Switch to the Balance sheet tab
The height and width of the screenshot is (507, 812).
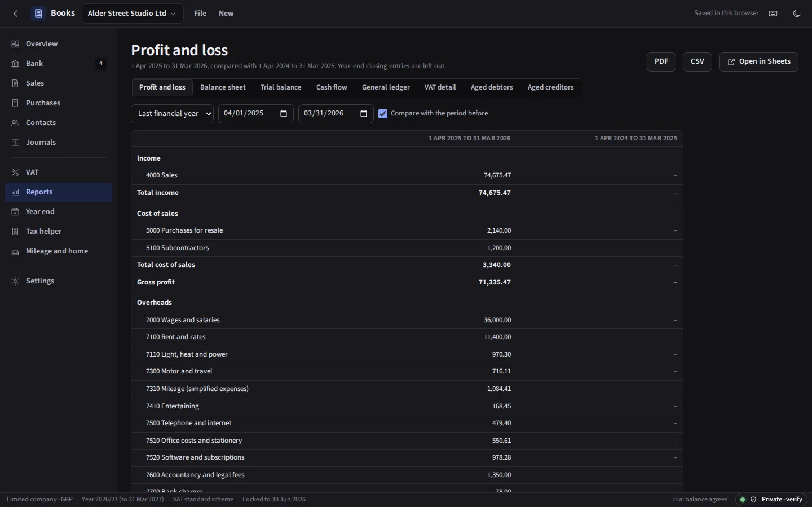click(223, 88)
